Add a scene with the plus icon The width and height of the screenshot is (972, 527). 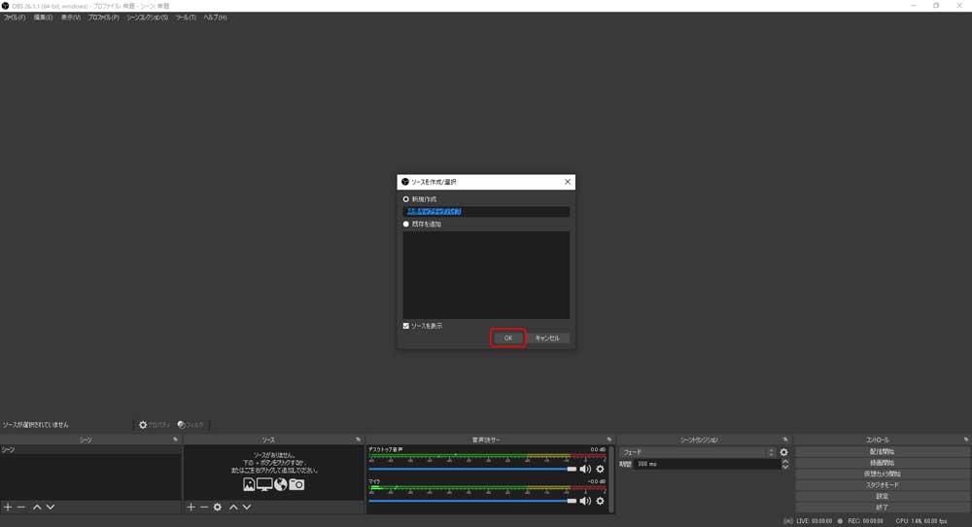[x=8, y=508]
